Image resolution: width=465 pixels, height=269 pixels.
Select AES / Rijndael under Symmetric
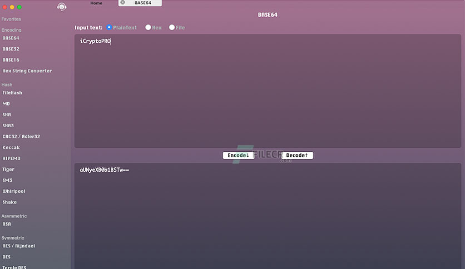19,246
